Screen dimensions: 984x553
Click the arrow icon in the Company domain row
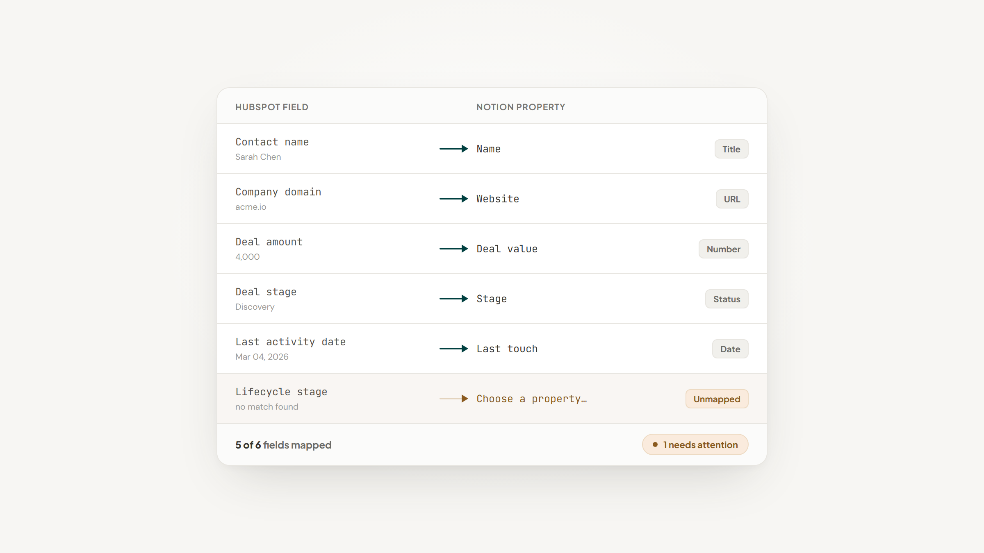(453, 199)
